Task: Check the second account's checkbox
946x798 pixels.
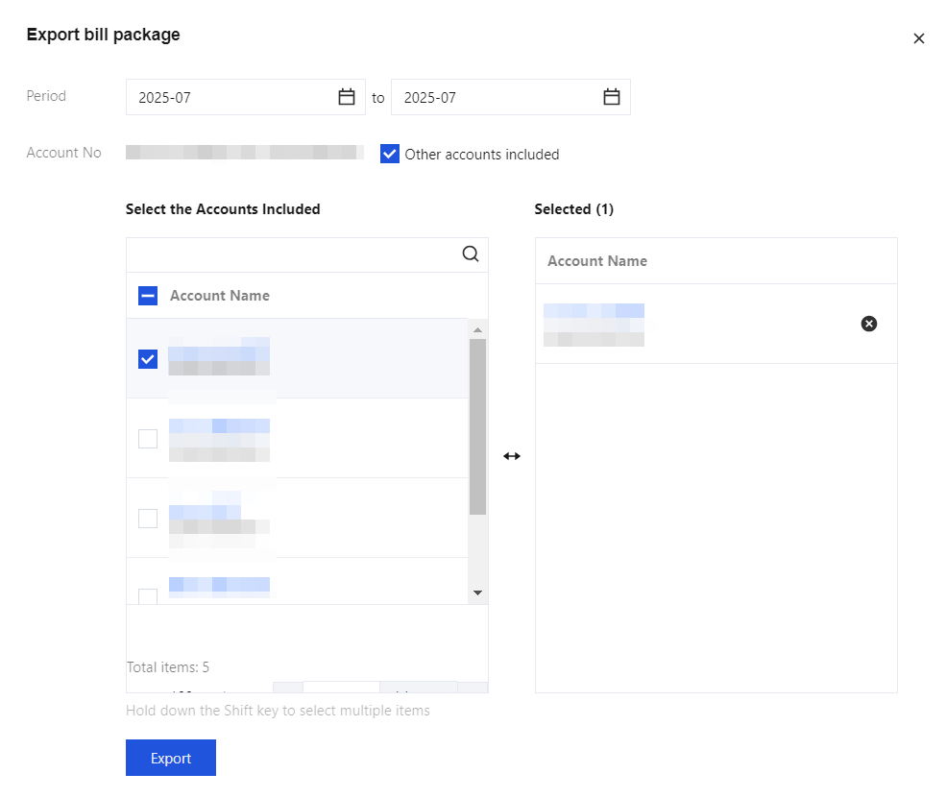Action: 148,439
